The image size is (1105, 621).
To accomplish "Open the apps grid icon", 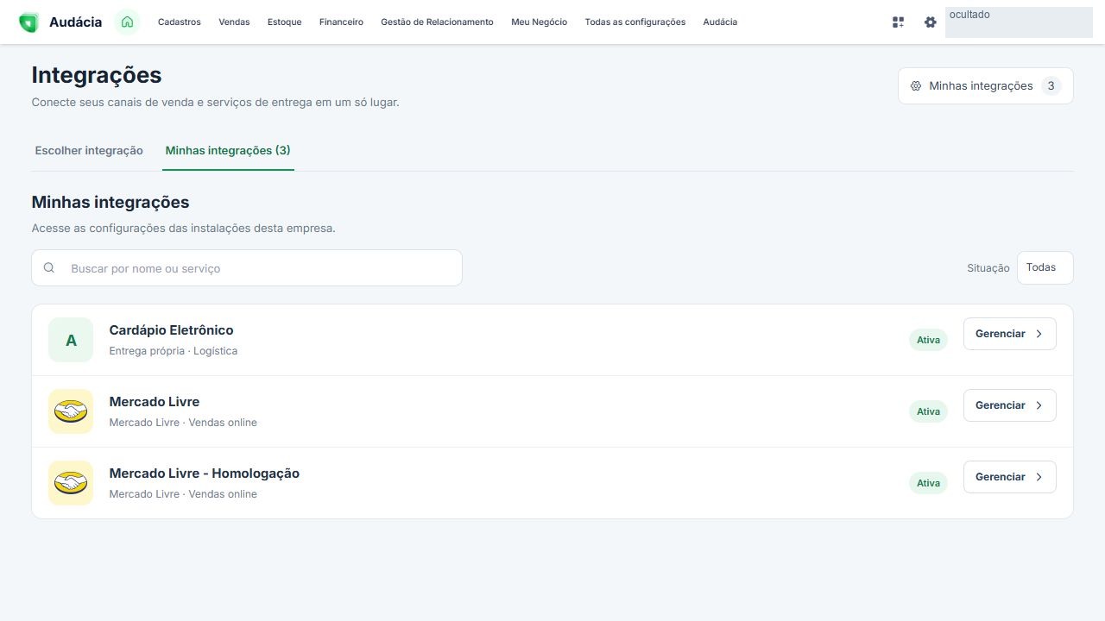I will [x=898, y=22].
